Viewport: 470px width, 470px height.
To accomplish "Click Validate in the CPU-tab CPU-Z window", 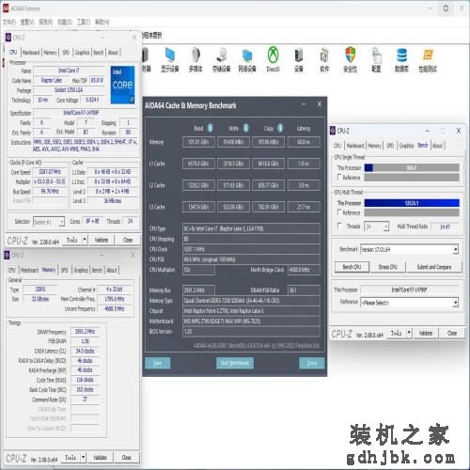I will pyautogui.click(x=101, y=240).
